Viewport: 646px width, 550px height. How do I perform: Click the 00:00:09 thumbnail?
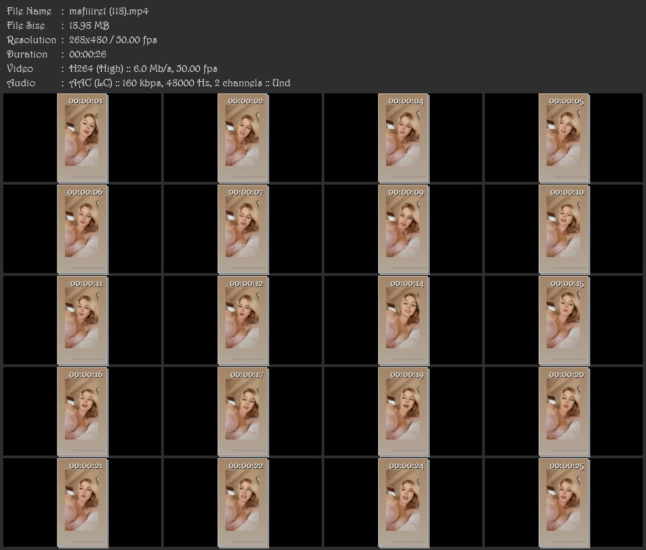pos(404,229)
